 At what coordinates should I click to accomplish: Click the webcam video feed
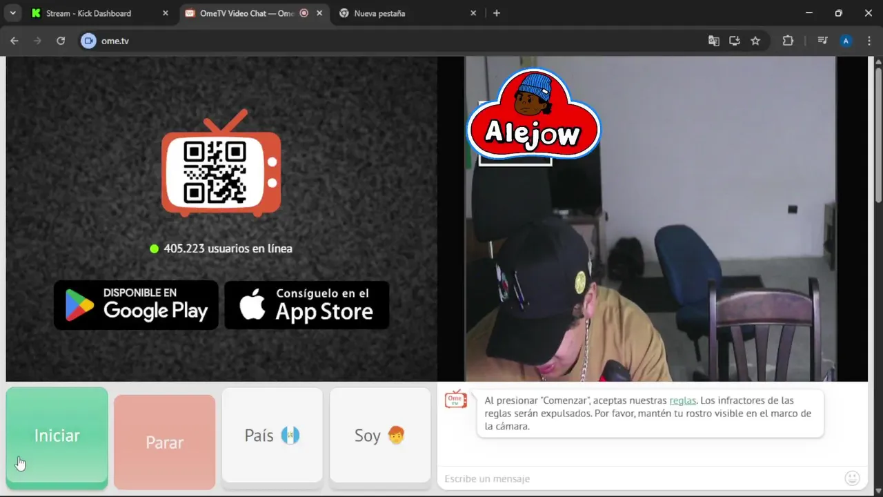(651, 219)
